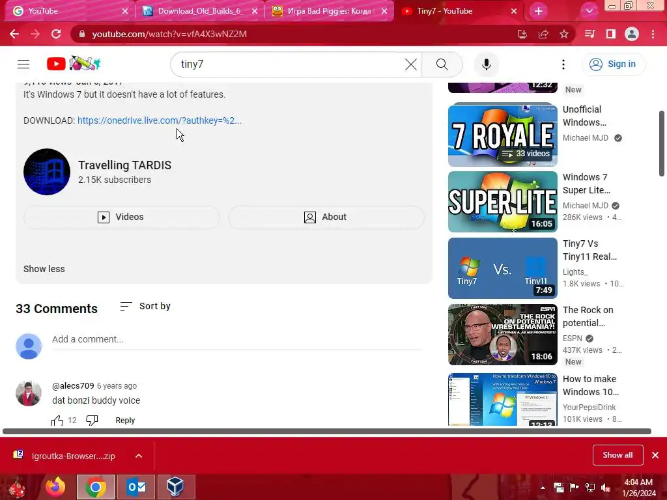Open a new Chrome tab
This screenshot has height=500, width=667.
[539, 11]
